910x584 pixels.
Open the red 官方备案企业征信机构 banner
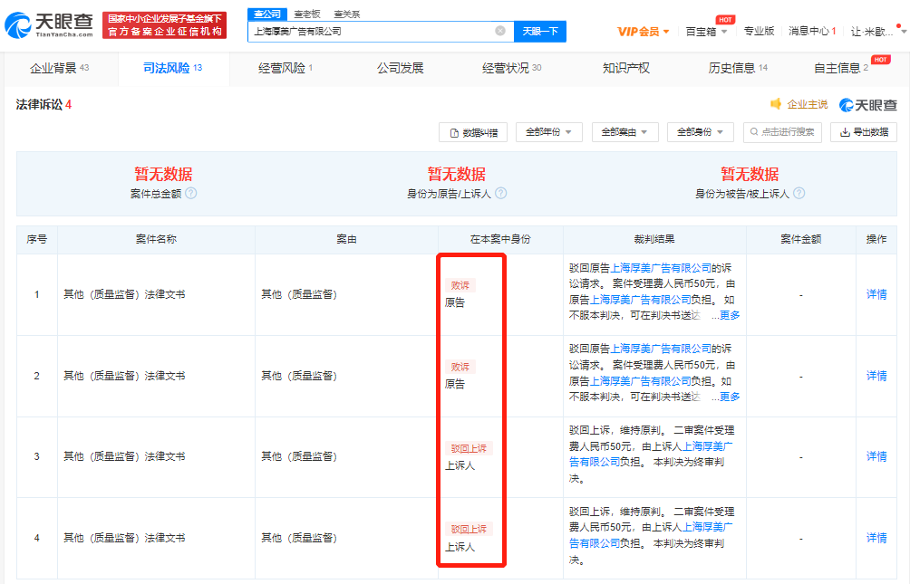point(165,25)
